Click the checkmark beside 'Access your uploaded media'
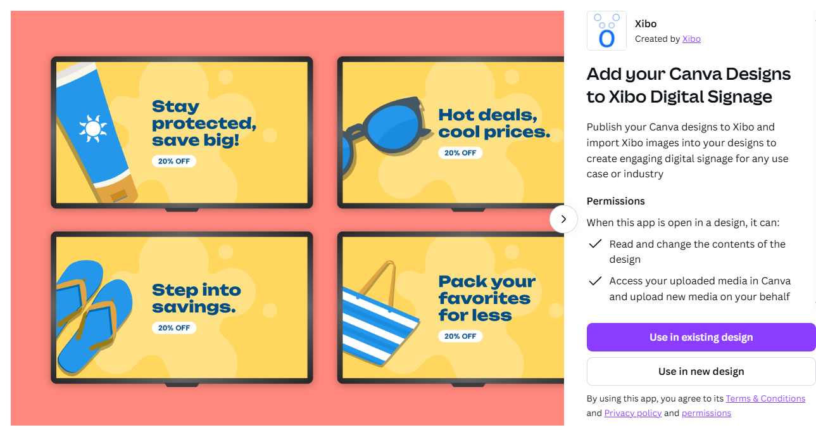The height and width of the screenshot is (430, 816). pos(595,281)
